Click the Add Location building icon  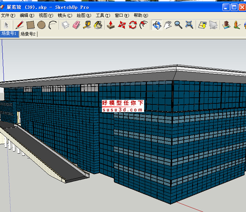tap(226, 25)
